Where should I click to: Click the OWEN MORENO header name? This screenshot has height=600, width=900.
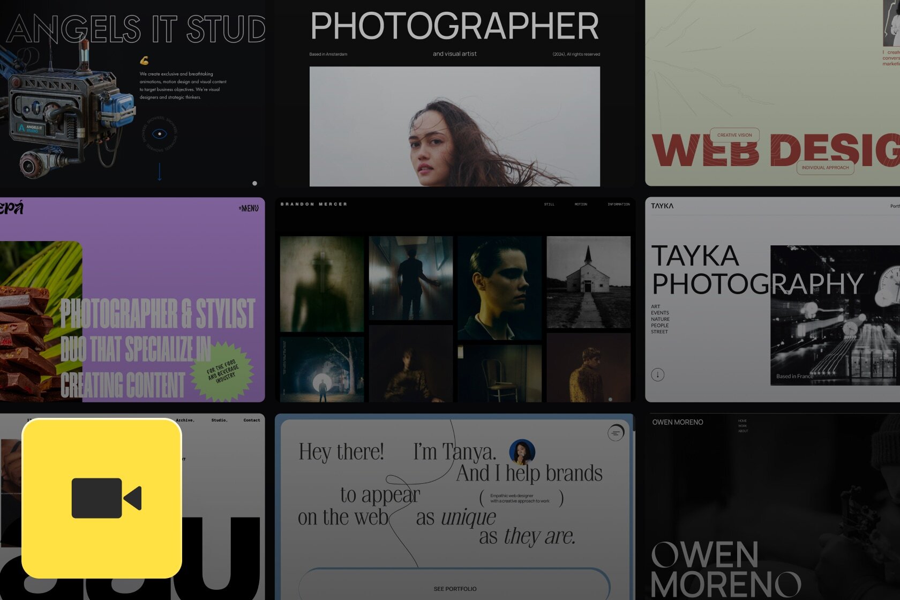678,422
